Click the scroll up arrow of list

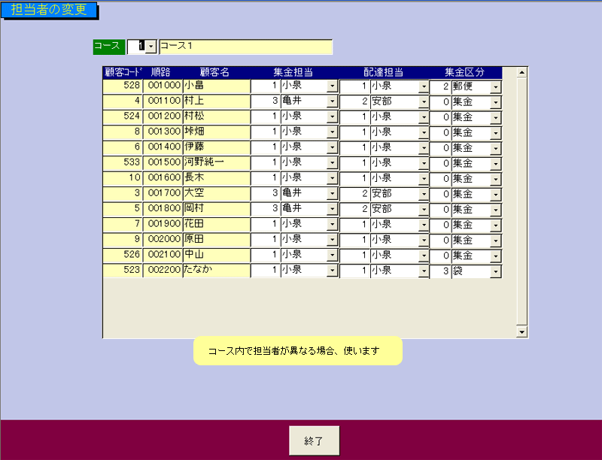pos(521,72)
